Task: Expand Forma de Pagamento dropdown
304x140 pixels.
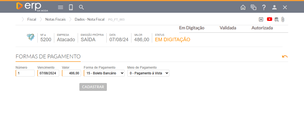Action: (104, 73)
